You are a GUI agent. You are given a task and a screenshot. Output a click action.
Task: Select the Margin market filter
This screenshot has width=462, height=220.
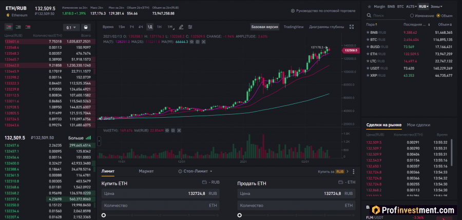pos(379,6)
